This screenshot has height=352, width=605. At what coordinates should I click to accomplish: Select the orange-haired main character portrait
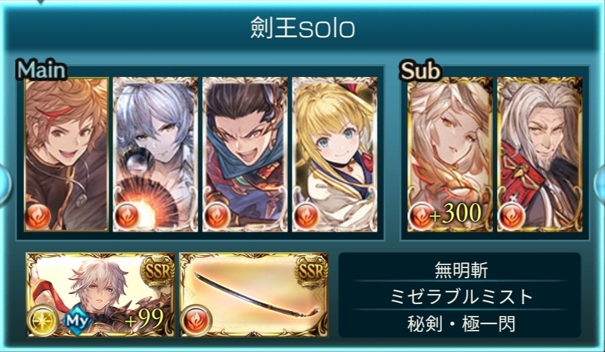(x=66, y=154)
